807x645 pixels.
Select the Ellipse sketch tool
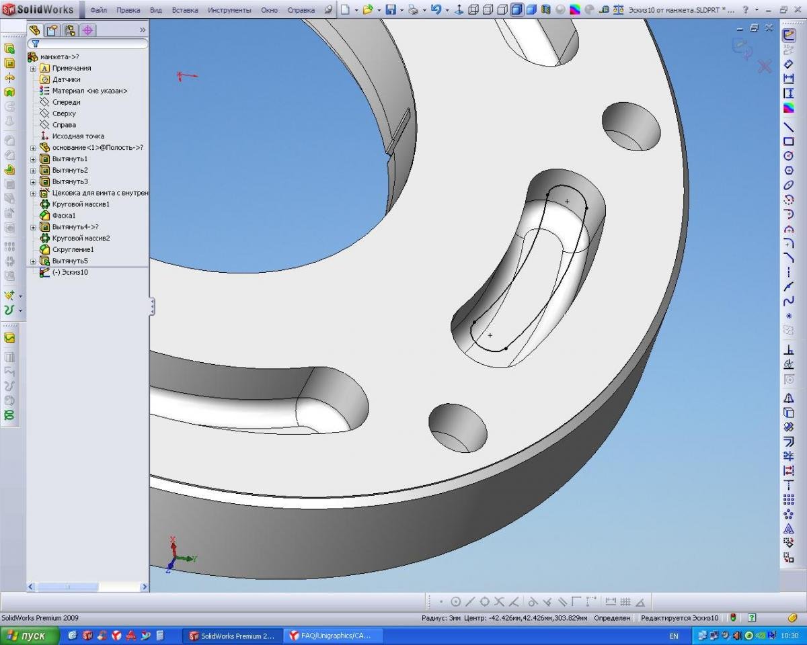pos(789,185)
